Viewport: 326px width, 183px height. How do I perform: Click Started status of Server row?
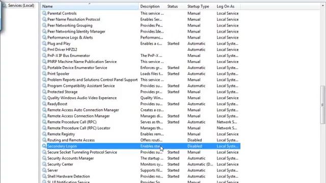[173, 170]
